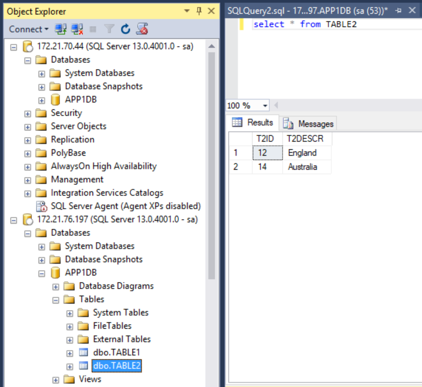Collapse the Tables folder under APP1DB
This screenshot has height=387, width=422.
(x=56, y=299)
